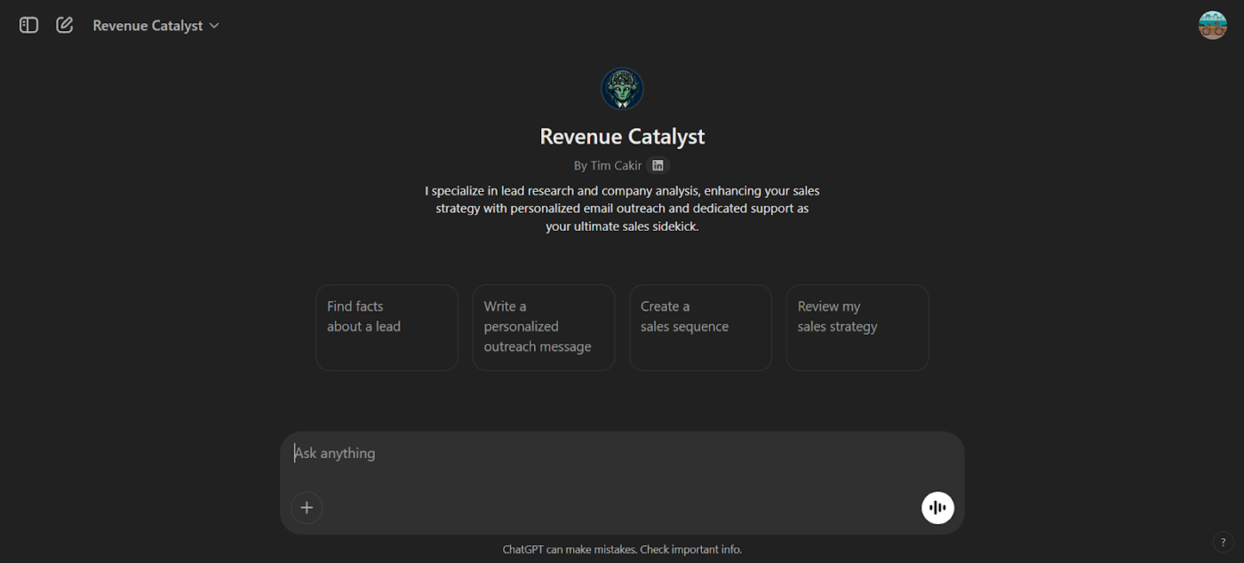Start voice mode with the waveform button
Screen dimensions: 1244x563
pos(937,508)
